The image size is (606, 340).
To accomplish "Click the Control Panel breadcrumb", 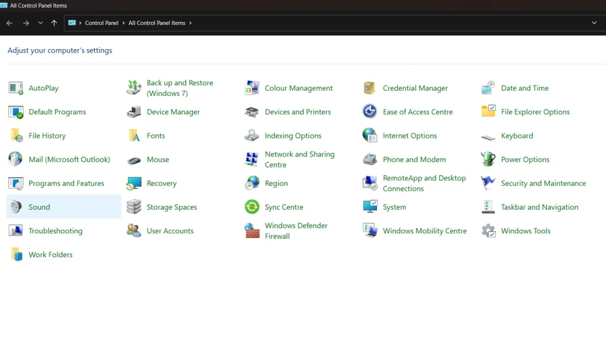I will pyautogui.click(x=102, y=23).
